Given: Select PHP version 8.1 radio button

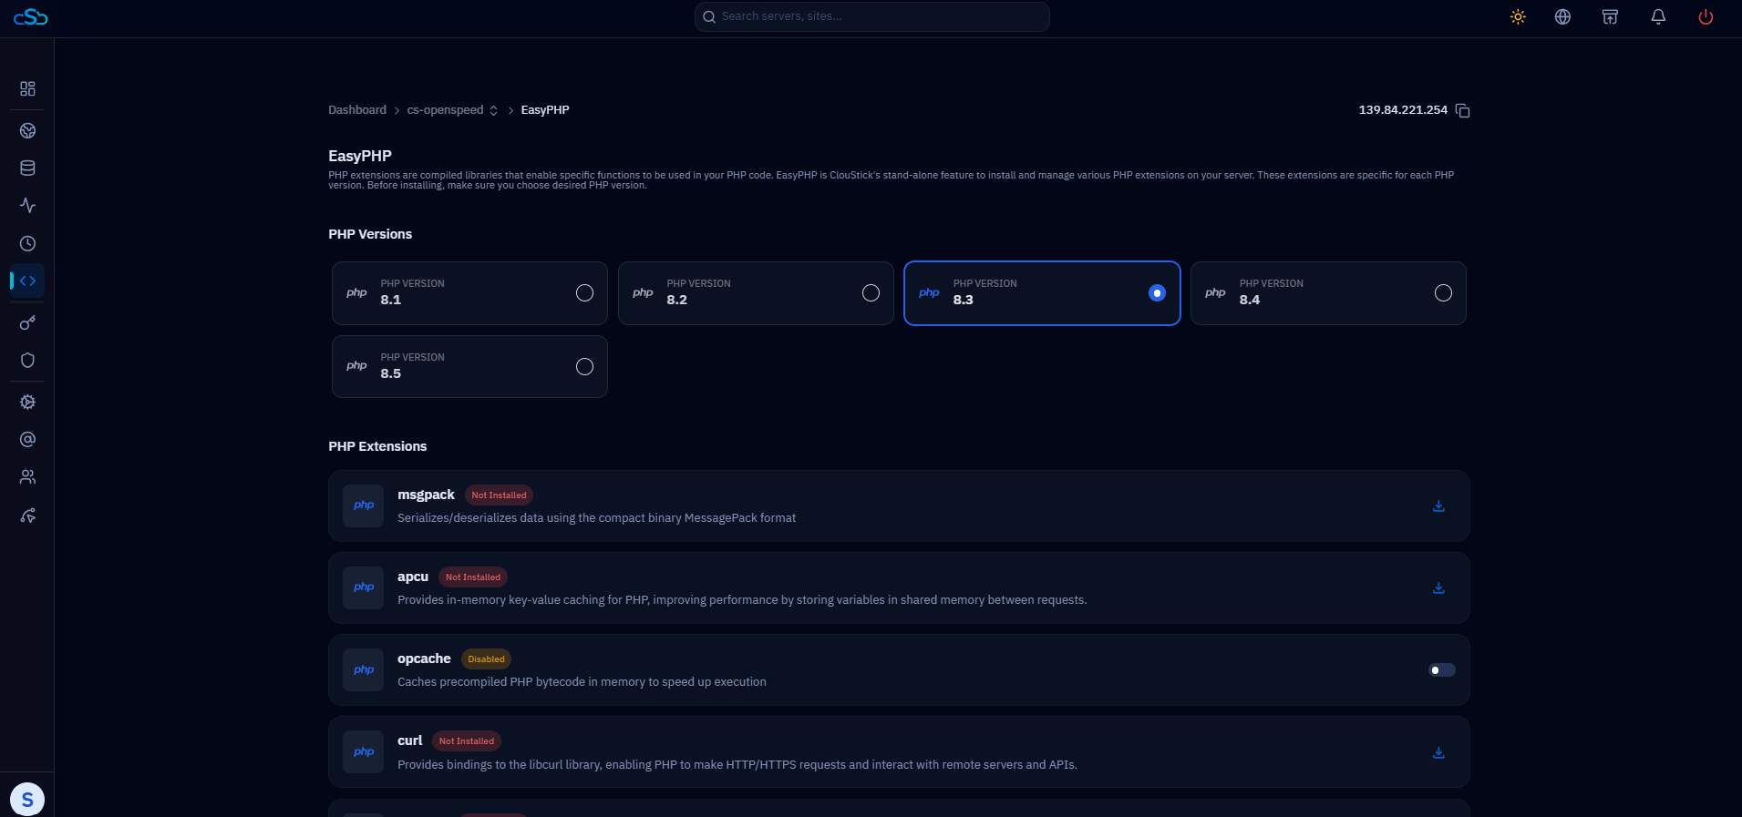Looking at the screenshot, I should [584, 292].
